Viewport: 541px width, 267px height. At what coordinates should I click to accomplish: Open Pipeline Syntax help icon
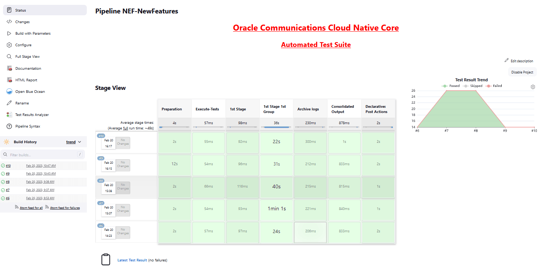9,126
